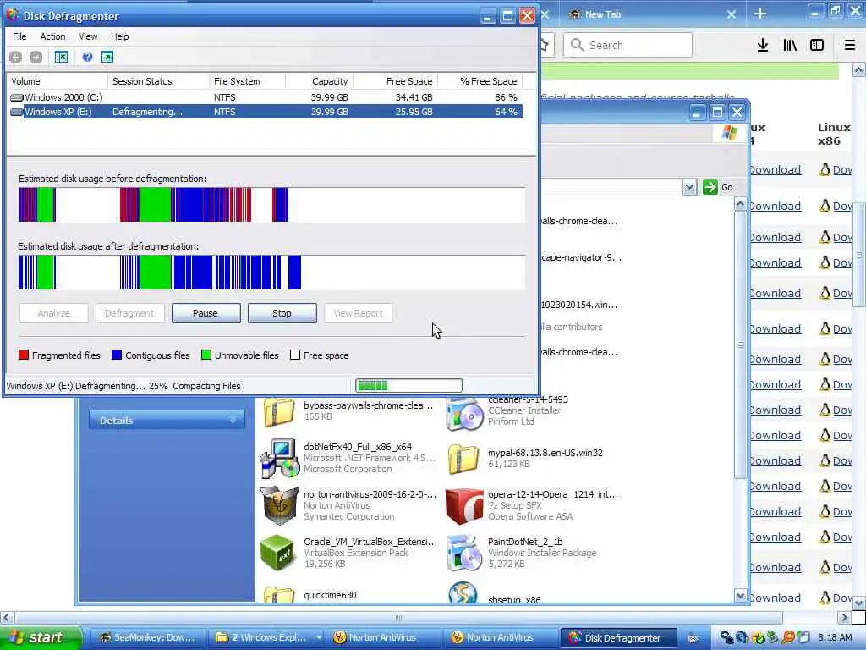Viewport: 866px width, 650px height.
Task: Click the white Free space legend swatch
Action: pyautogui.click(x=295, y=355)
